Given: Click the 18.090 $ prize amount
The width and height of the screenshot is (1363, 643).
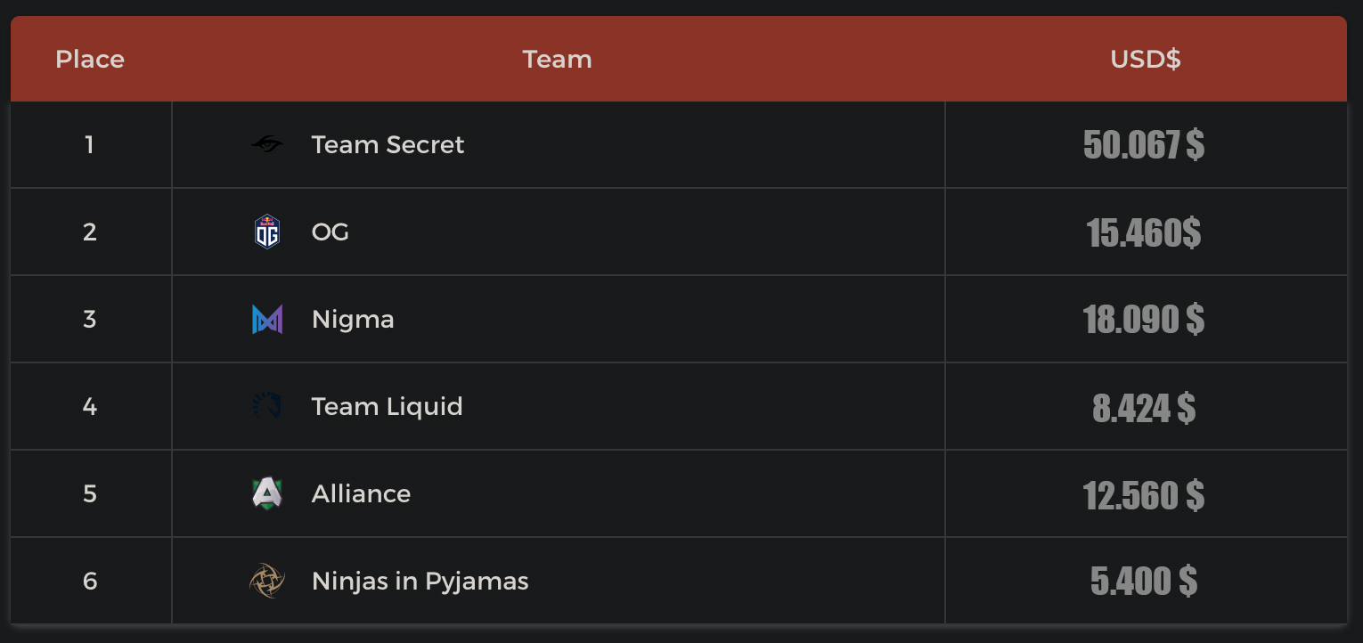Looking at the screenshot, I should (x=1144, y=319).
